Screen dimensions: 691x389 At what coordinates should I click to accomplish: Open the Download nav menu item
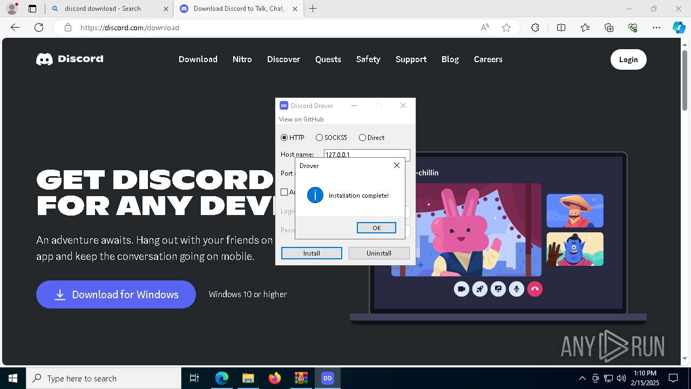[x=198, y=59]
